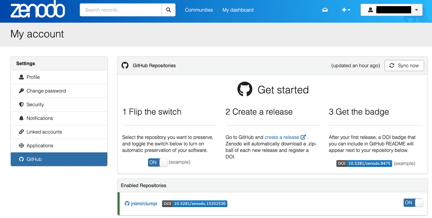Viewport: 432px width, 218px height.
Task: Expand the user account dropdown
Action: point(391,10)
